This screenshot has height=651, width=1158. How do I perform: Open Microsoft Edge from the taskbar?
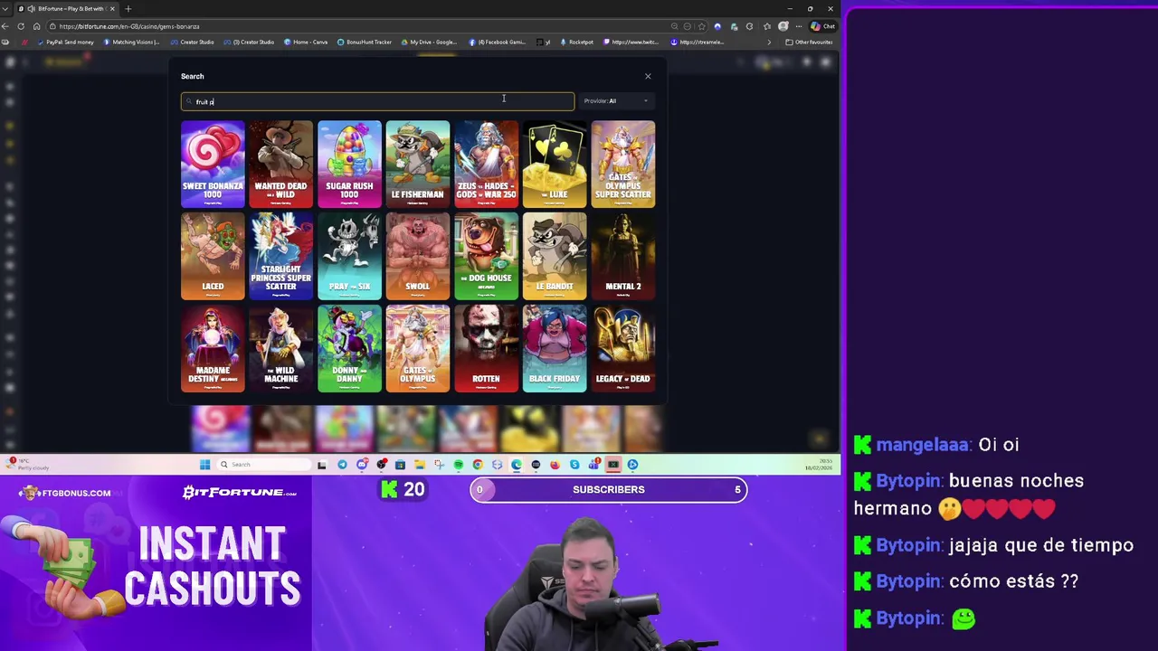click(x=517, y=465)
